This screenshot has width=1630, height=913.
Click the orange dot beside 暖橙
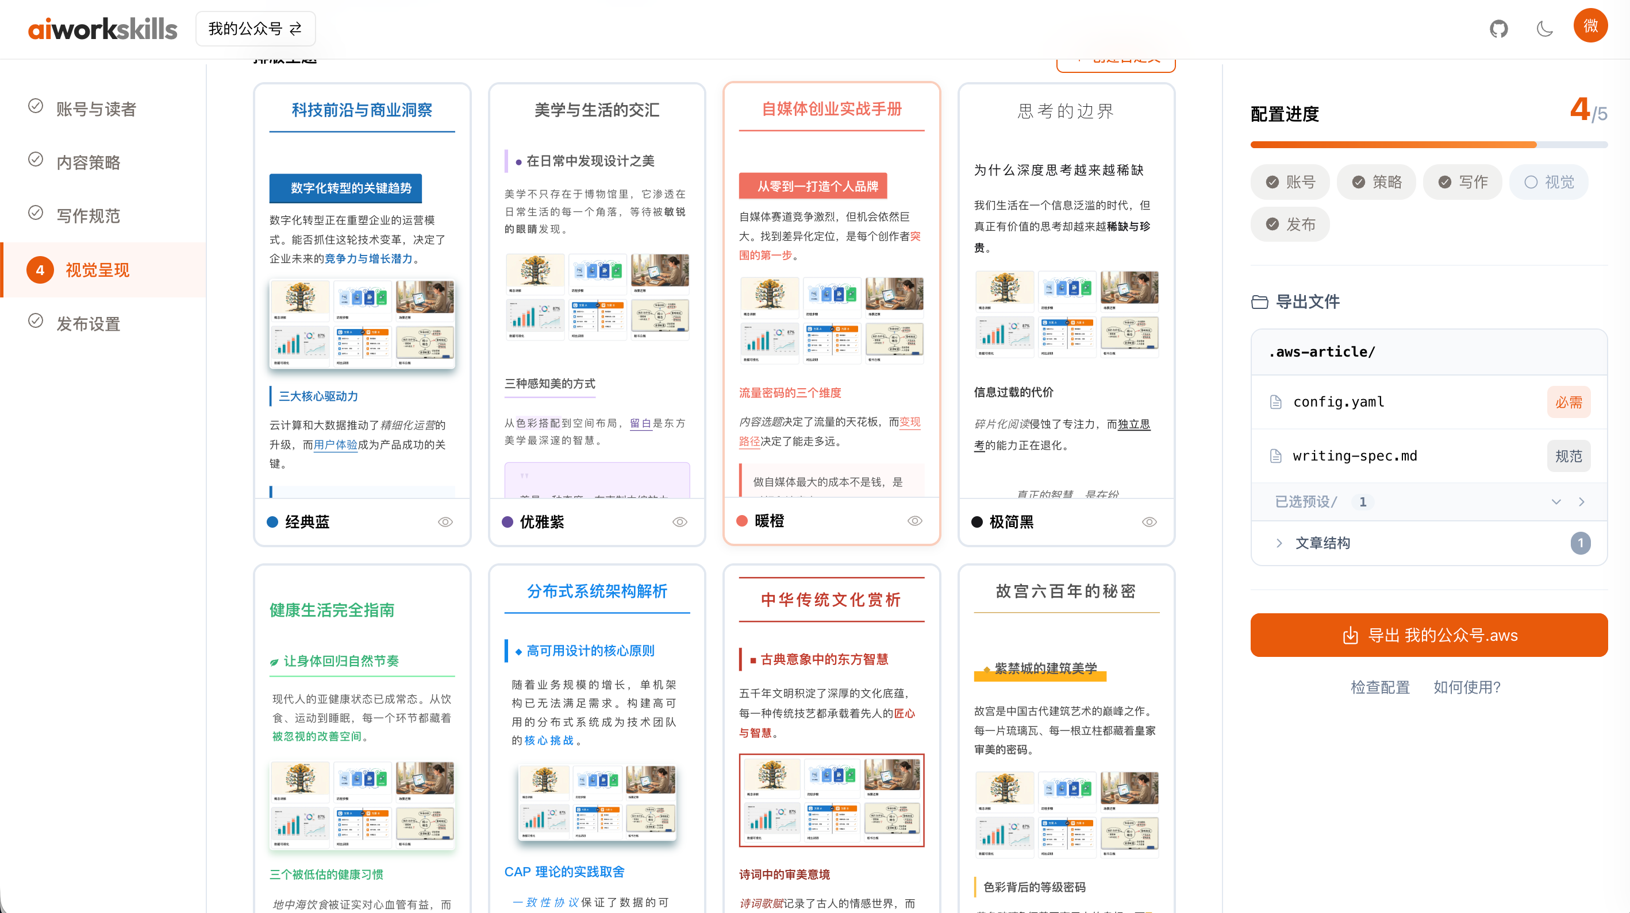741,520
